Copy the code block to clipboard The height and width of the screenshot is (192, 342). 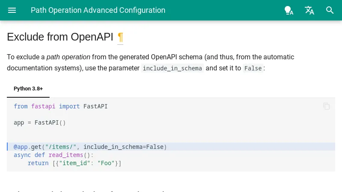(327, 106)
